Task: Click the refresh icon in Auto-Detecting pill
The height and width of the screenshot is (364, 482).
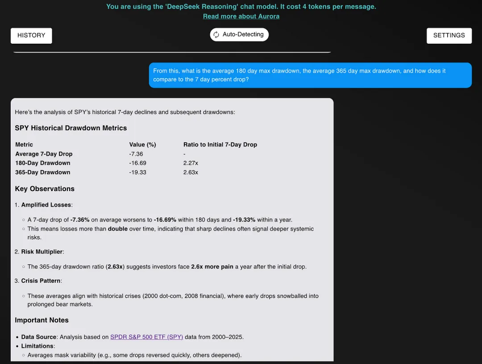Action: (x=216, y=35)
